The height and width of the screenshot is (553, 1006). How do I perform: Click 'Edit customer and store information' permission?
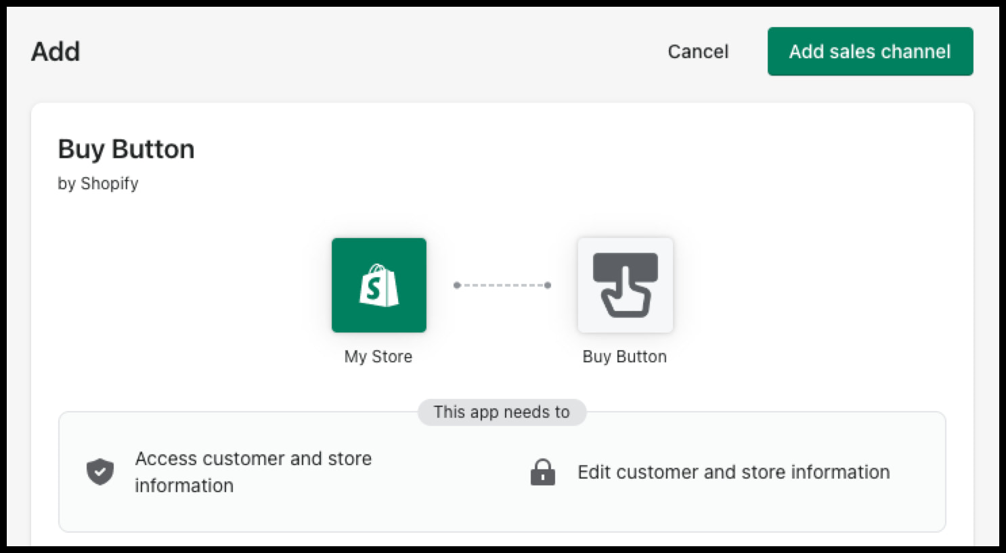733,472
